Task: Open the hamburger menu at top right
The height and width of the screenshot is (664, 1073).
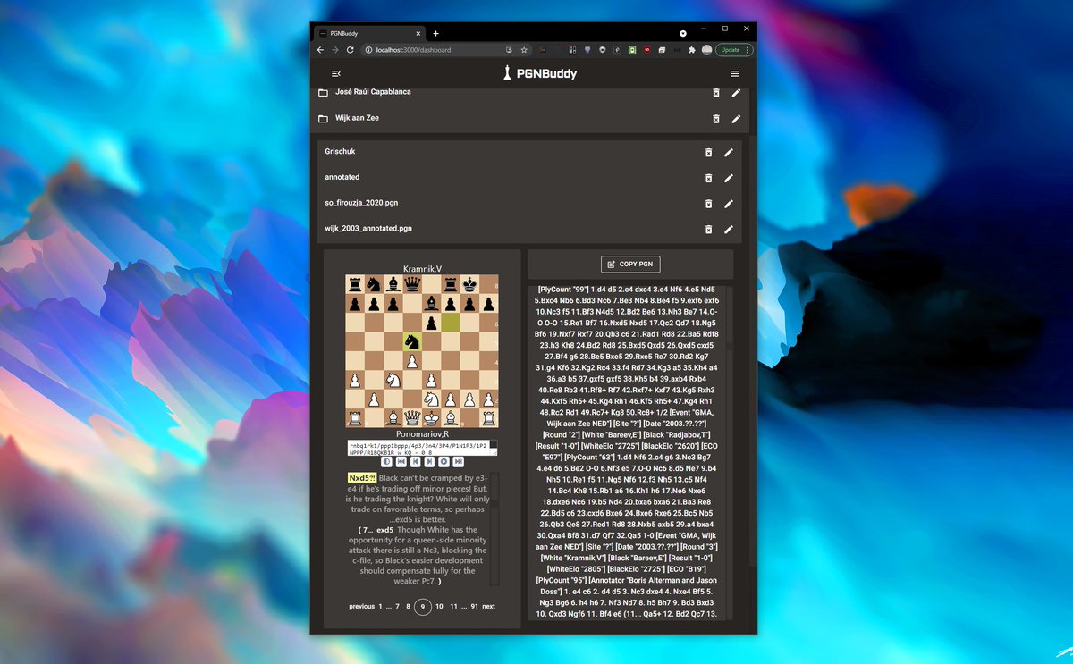Action: [735, 73]
